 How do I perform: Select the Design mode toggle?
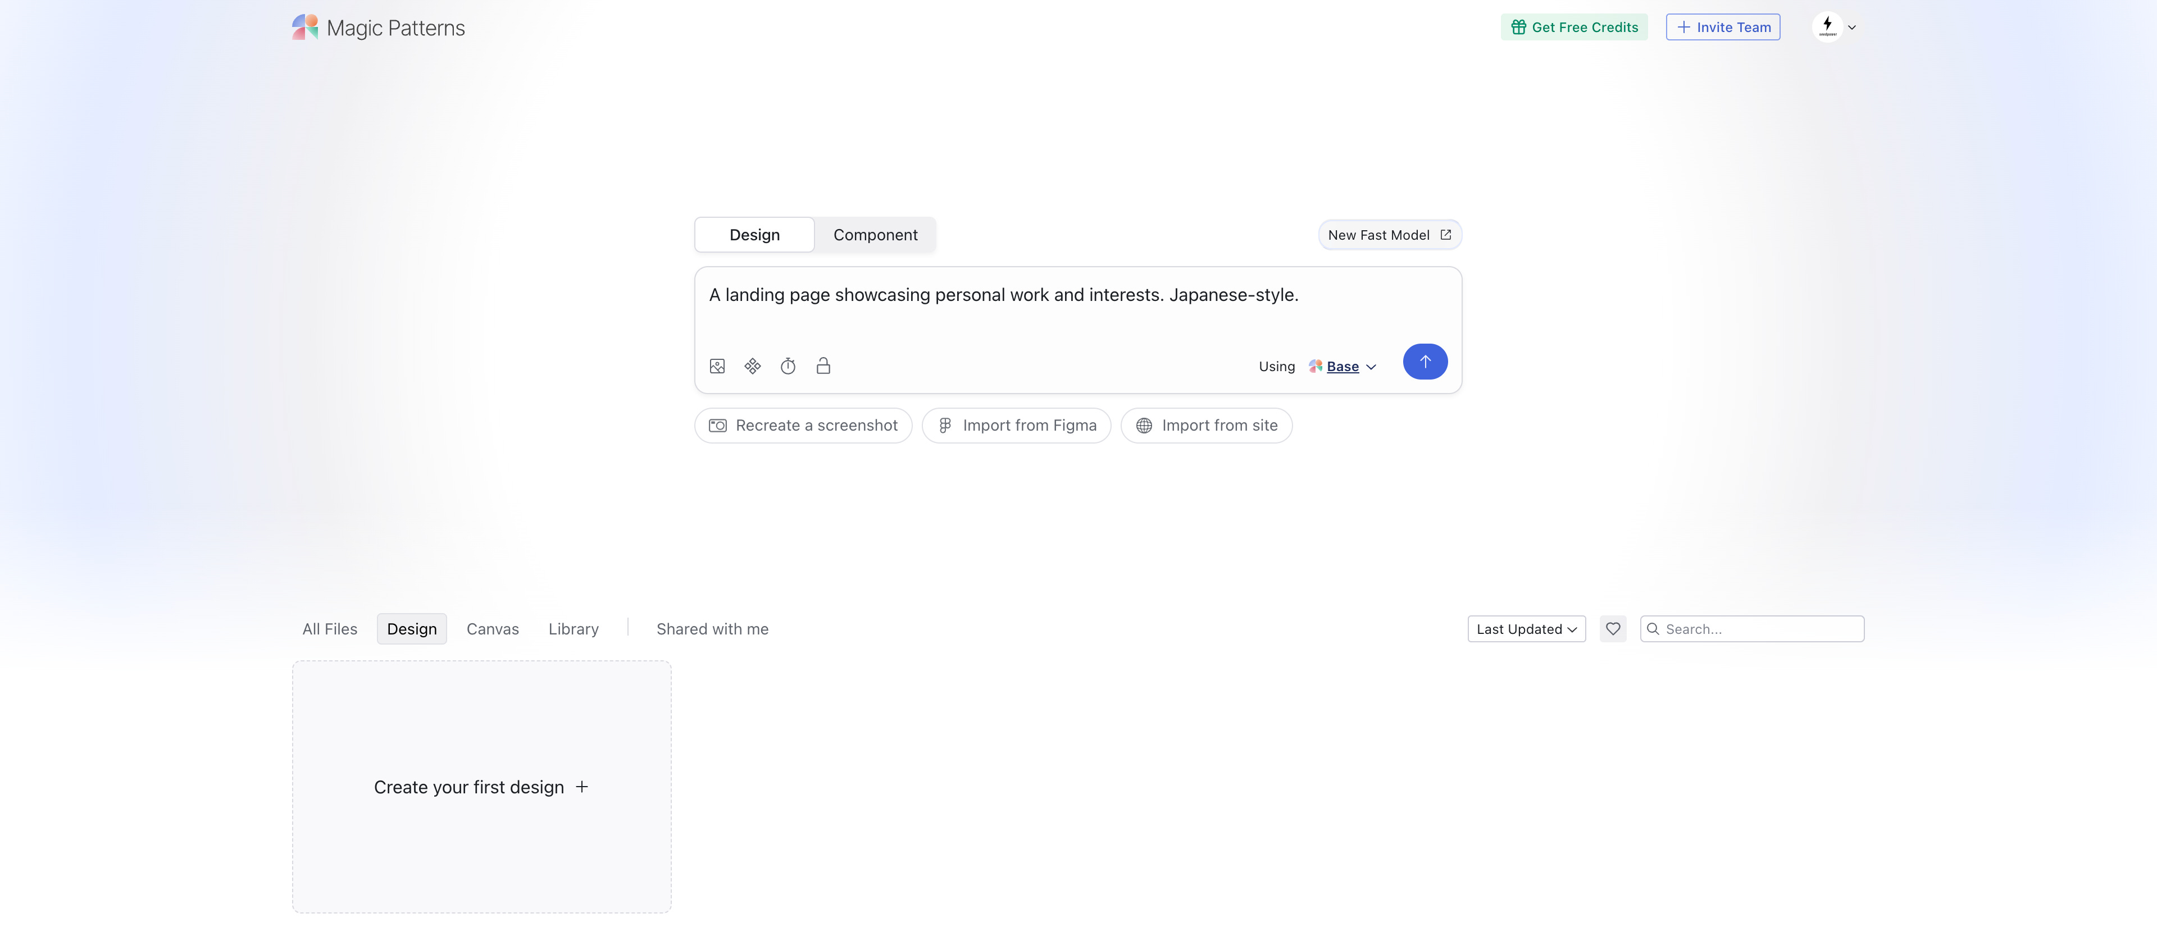click(754, 235)
